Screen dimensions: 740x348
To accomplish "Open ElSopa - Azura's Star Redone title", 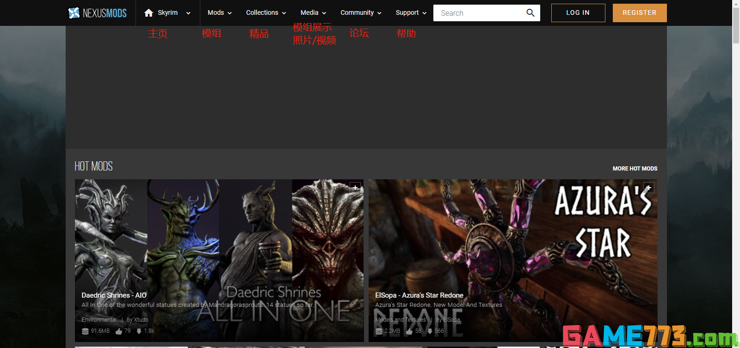I will pyautogui.click(x=419, y=295).
